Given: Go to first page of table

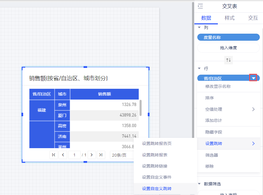Looking at the screenshot, I should click(54, 155).
